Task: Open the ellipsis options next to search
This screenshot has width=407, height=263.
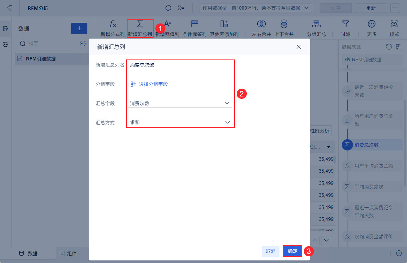Action: [x=83, y=43]
